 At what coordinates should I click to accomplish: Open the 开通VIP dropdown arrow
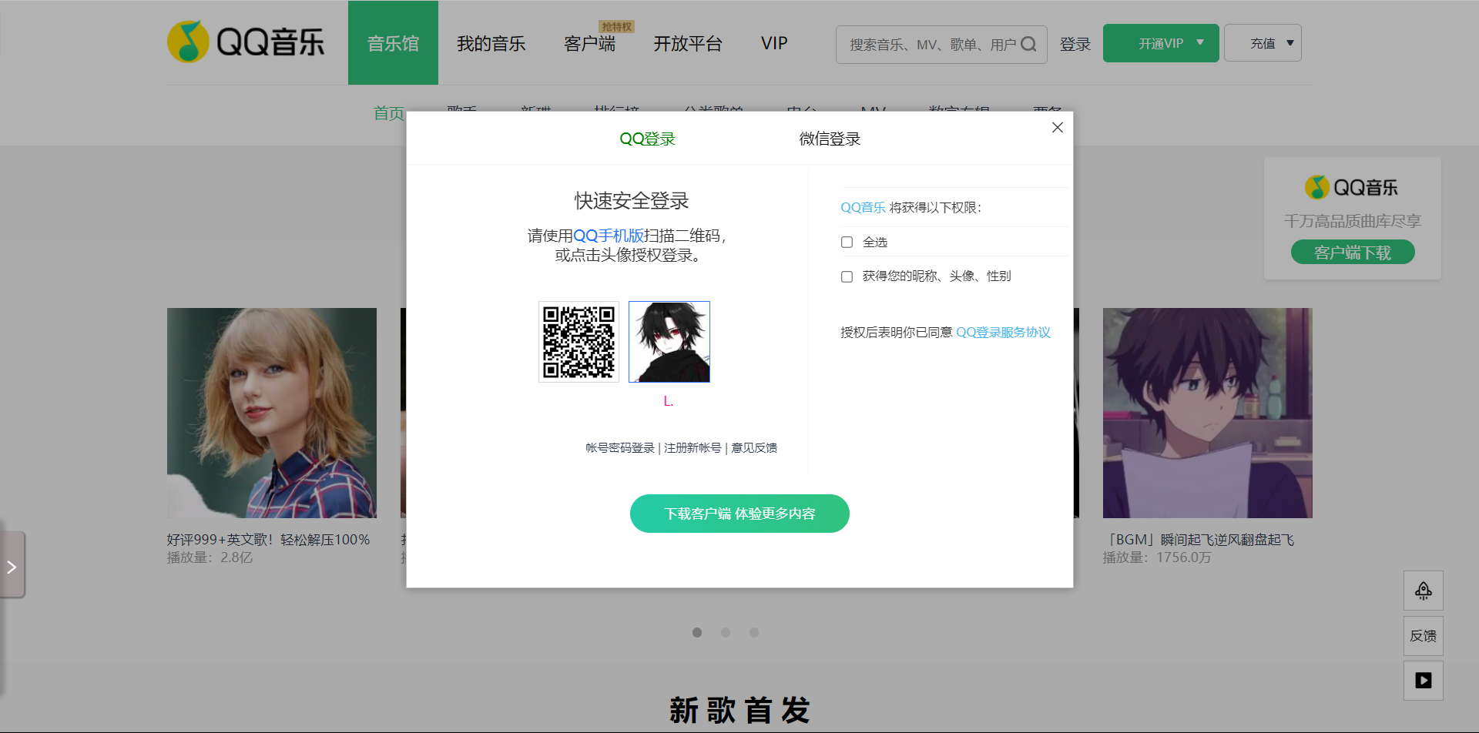[x=1200, y=42]
